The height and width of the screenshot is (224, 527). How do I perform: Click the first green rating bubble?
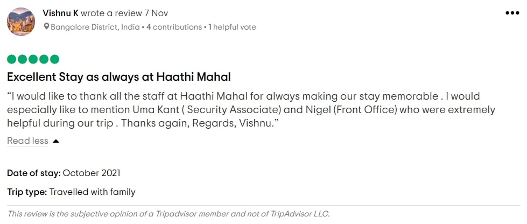click(11, 59)
